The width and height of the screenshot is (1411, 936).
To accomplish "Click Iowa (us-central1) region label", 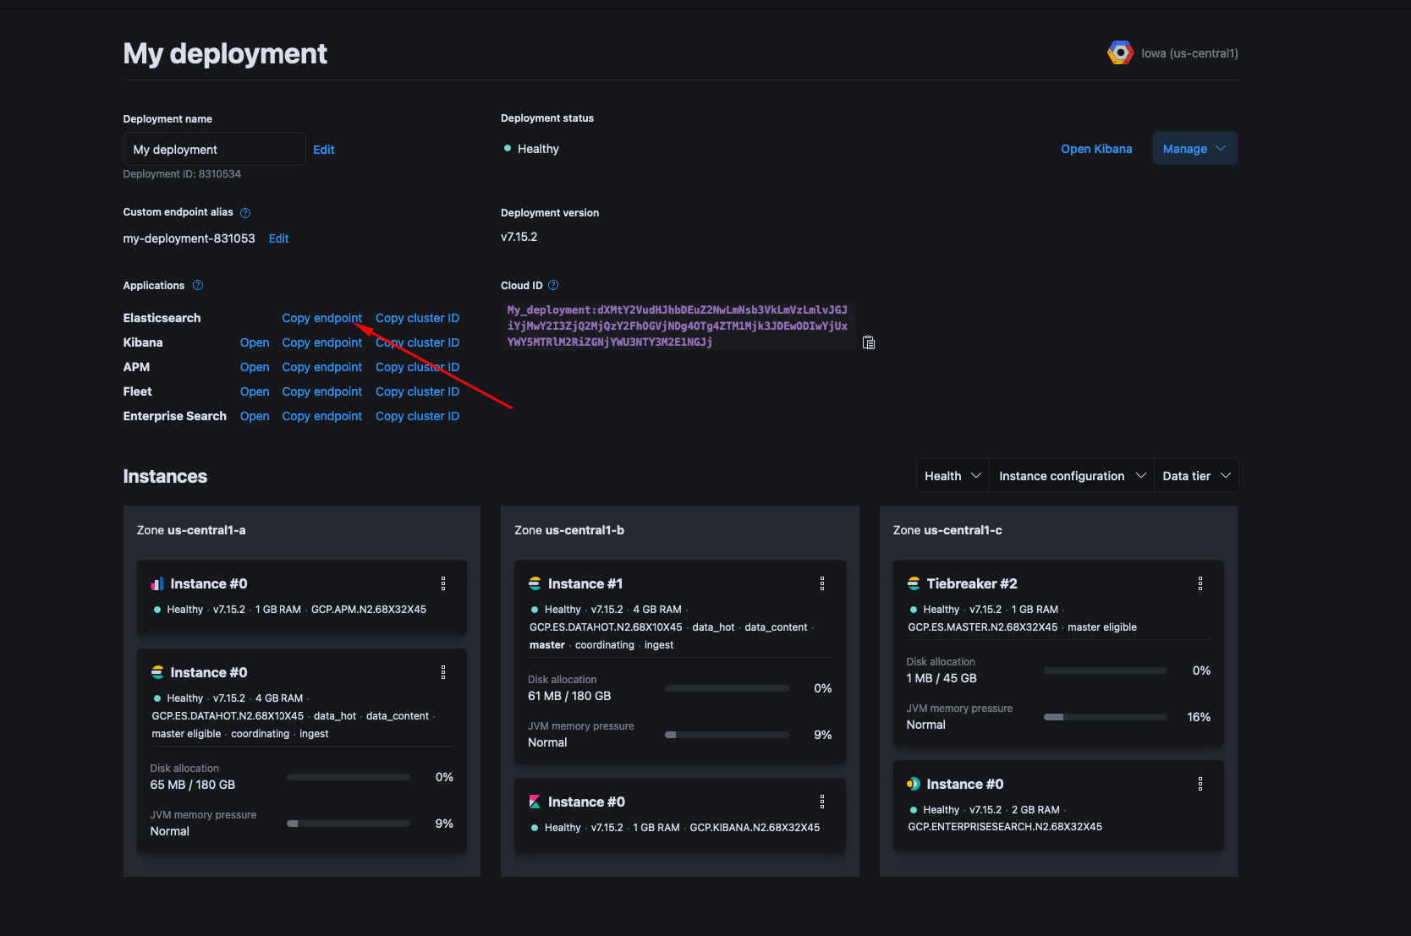I will point(1189,53).
